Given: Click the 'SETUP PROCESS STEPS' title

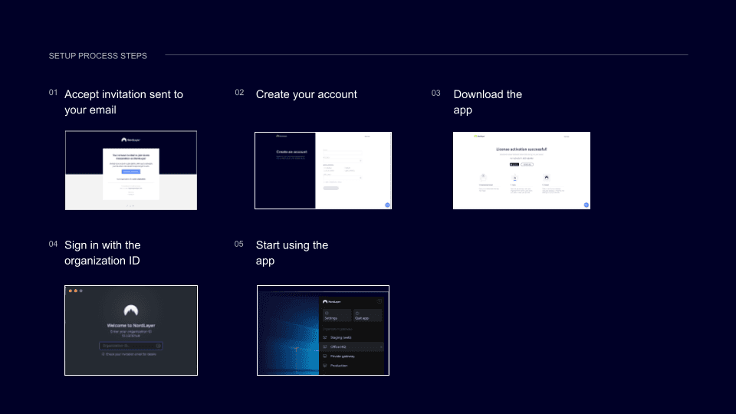Looking at the screenshot, I should (98, 56).
